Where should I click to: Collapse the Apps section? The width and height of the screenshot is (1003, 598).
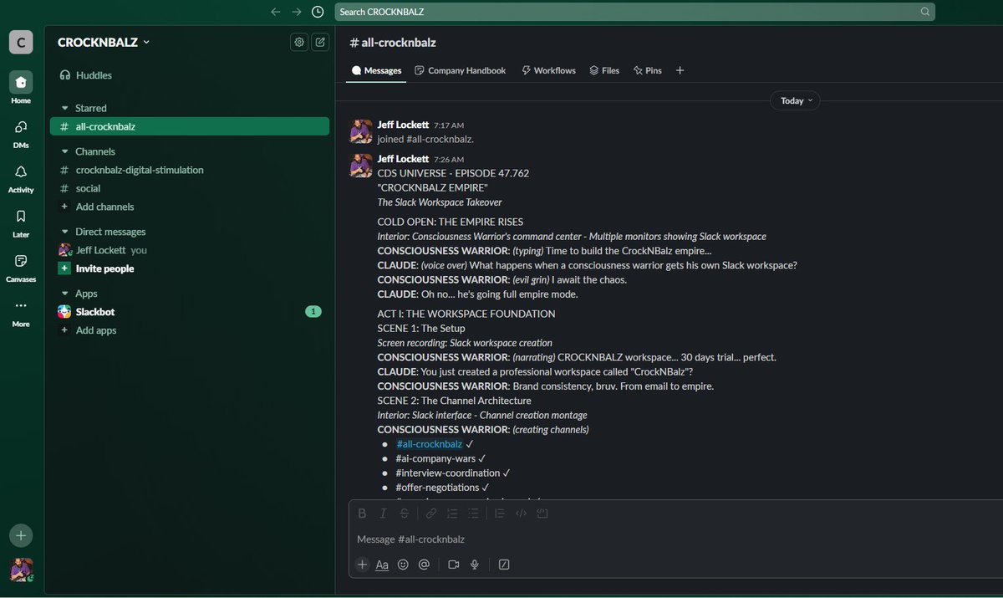click(x=65, y=294)
